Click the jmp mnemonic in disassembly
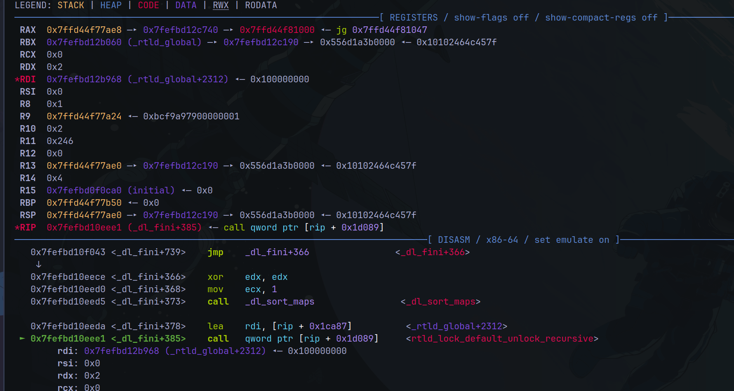The image size is (734, 391). pos(215,252)
